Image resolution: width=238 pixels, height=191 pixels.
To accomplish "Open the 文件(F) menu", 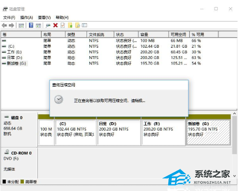I will (x=9, y=17).
